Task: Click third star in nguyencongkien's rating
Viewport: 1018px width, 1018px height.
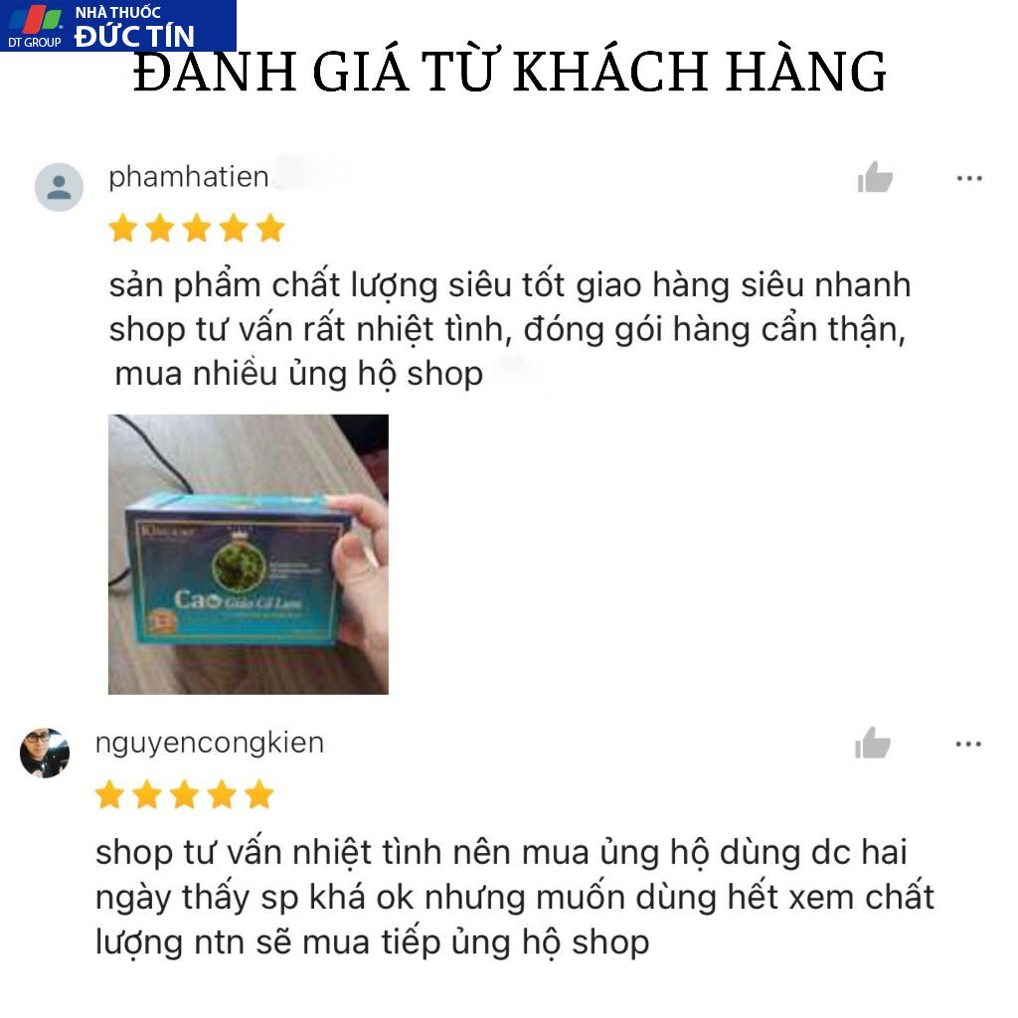Action: (184, 794)
